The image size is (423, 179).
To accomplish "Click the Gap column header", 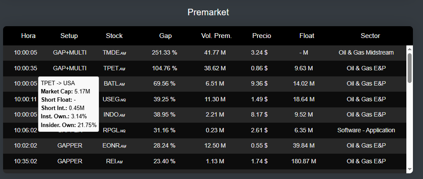I will (x=166, y=36).
